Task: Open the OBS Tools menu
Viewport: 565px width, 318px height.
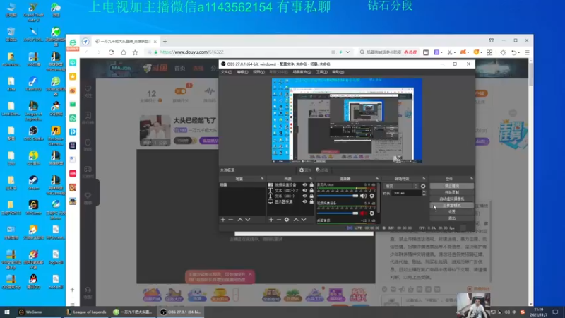Action: tap(321, 72)
